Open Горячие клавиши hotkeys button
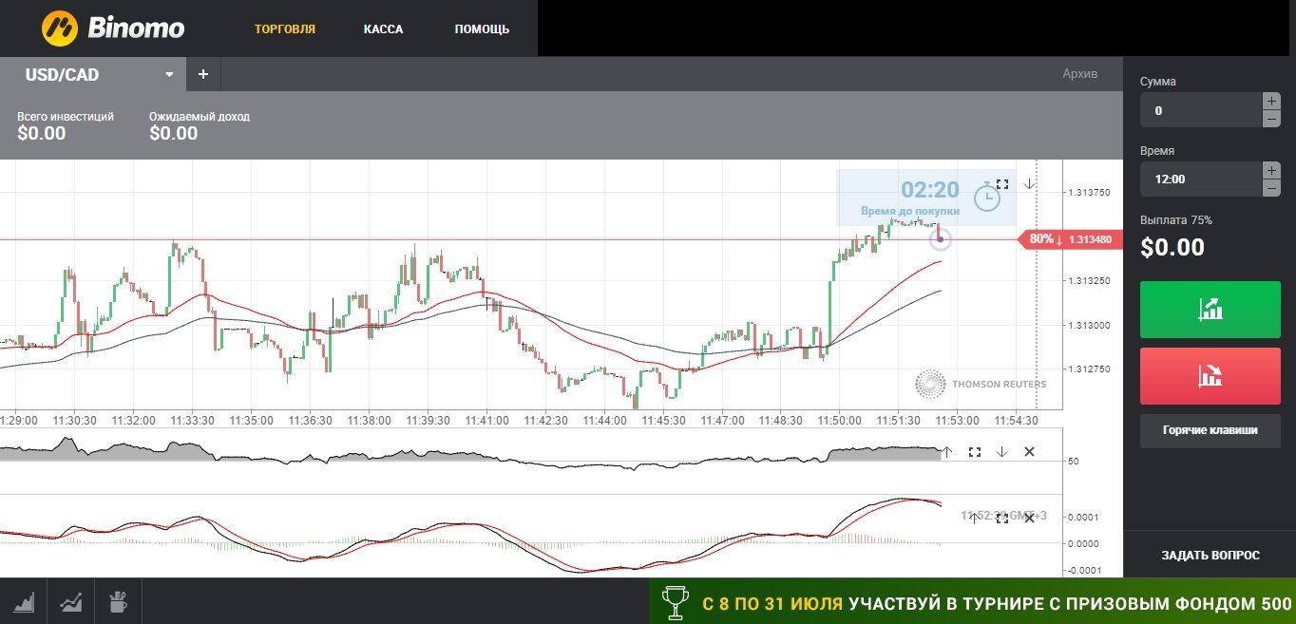The height and width of the screenshot is (624, 1296). pos(1210,430)
